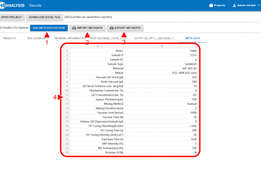This screenshot has width=261, height=174.
Task: Select the General Information tab
Action: [71, 38]
